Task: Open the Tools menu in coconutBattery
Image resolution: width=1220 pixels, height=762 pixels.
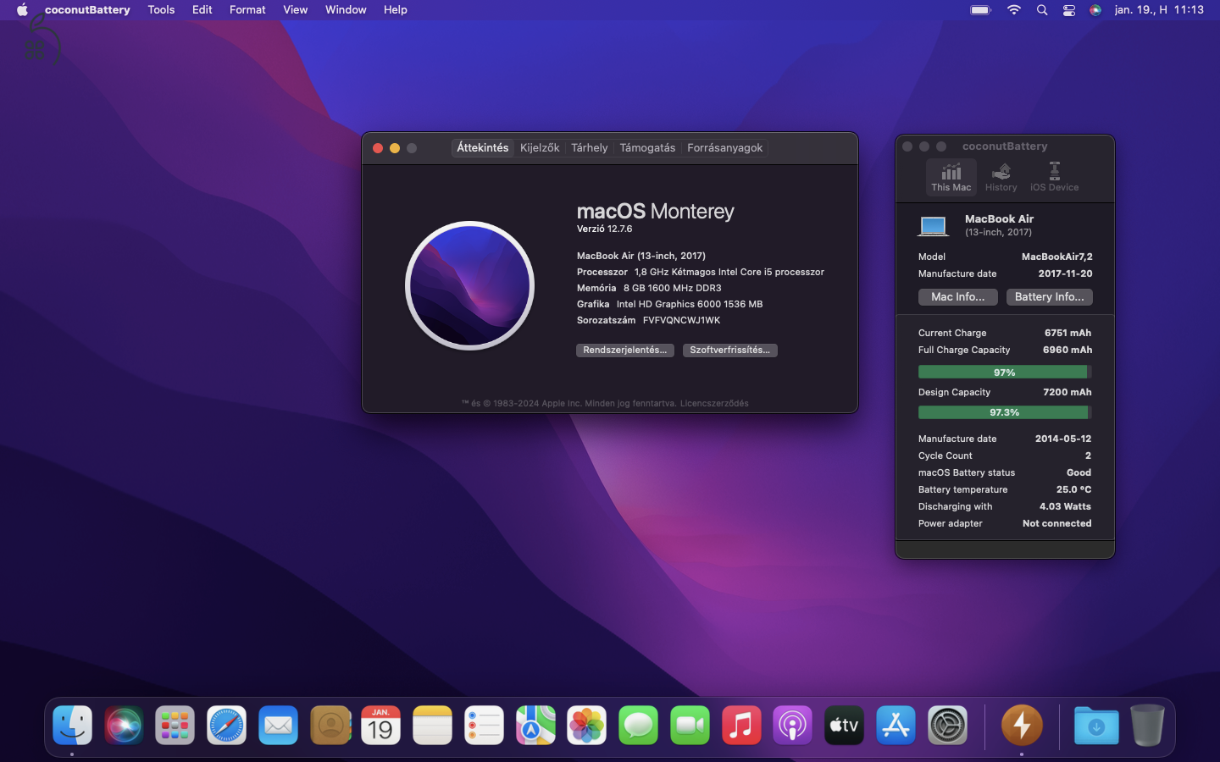Action: (x=161, y=9)
